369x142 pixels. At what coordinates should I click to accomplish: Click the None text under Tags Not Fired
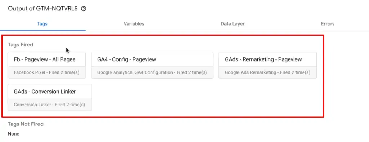(x=14, y=134)
